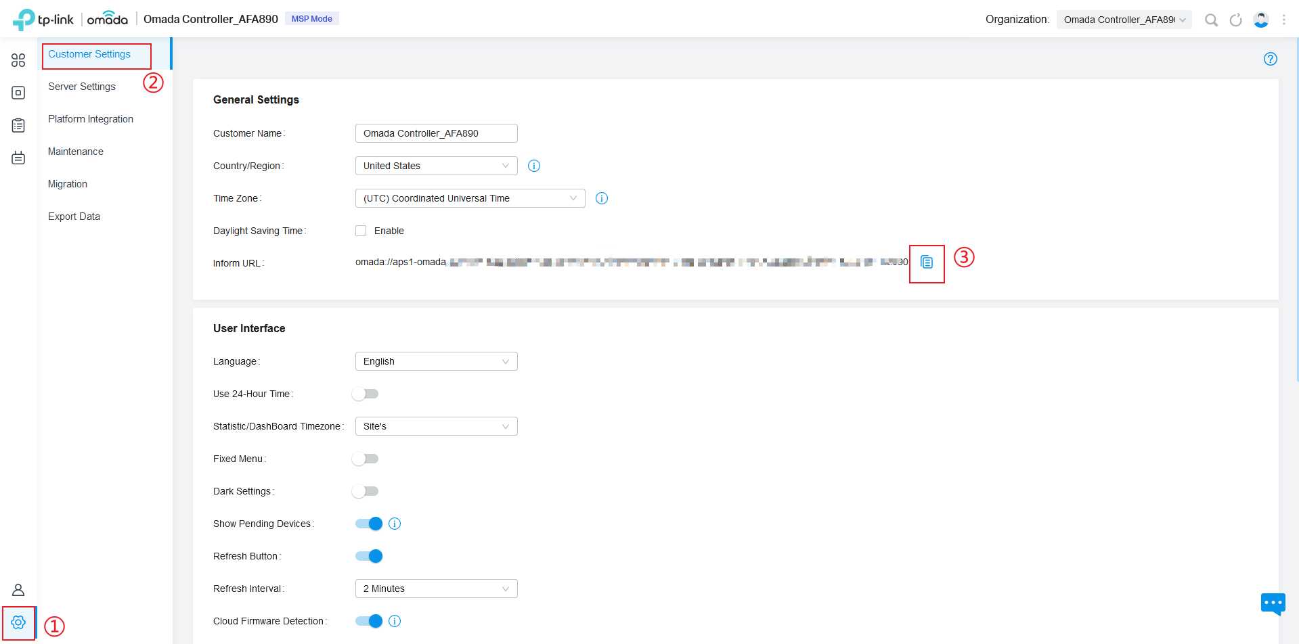Open the logs clipboard icon in sidebar
Image resolution: width=1299 pixels, height=644 pixels.
[x=18, y=125]
